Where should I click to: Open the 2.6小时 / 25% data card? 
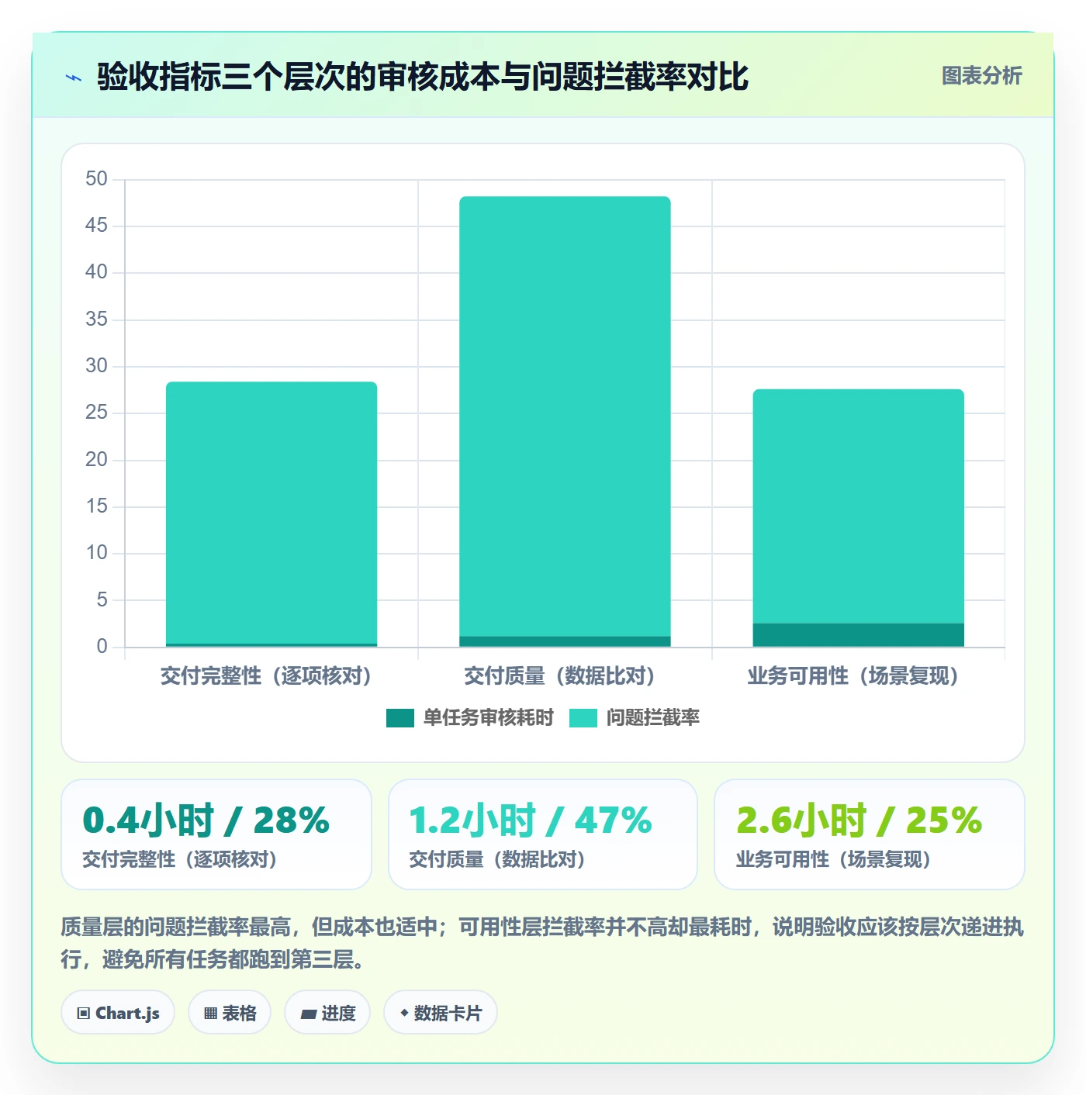(870, 834)
